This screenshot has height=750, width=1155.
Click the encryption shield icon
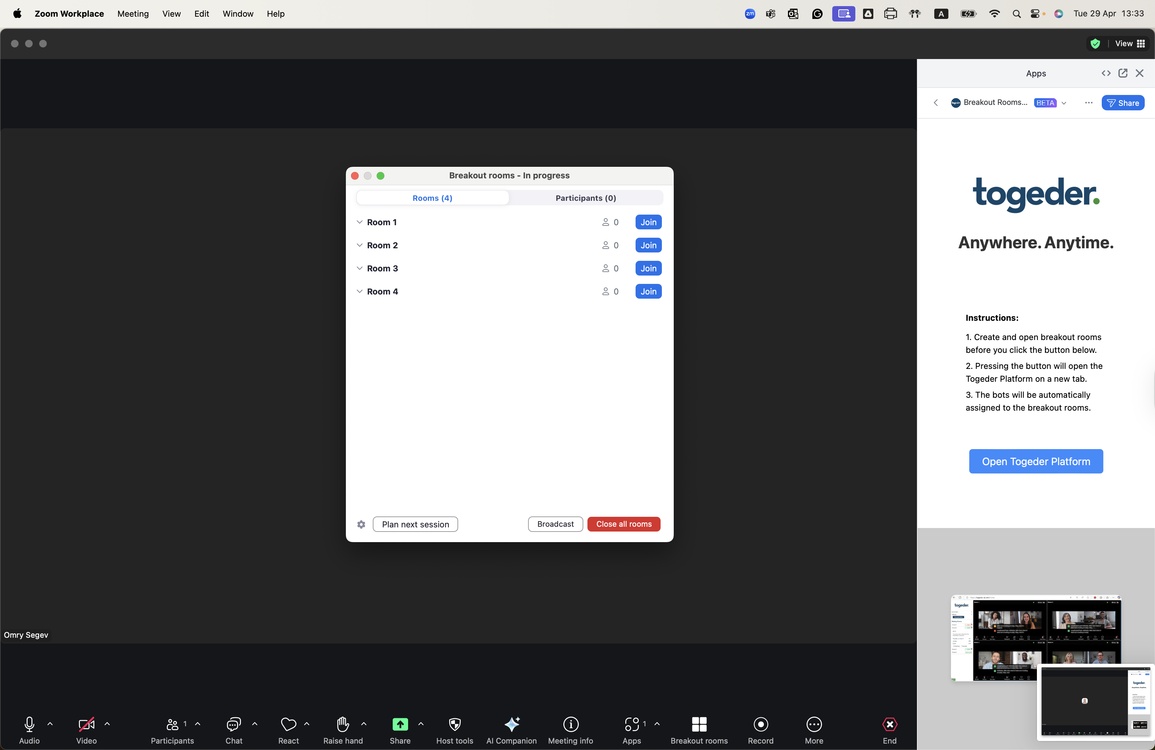click(1095, 44)
